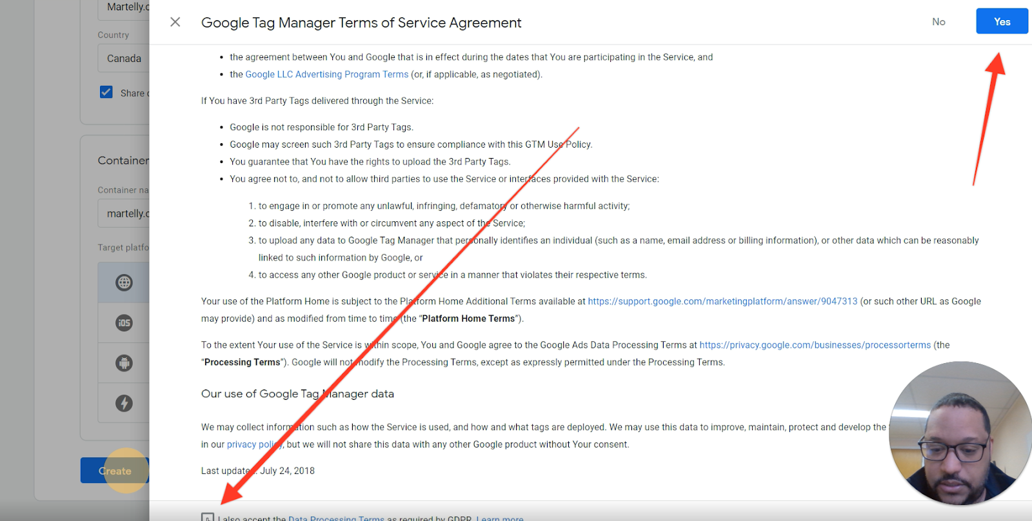Click the dialog title 'Google Tag Manager Terms of Service Agreement'
This screenshot has width=1032, height=521.
click(361, 23)
